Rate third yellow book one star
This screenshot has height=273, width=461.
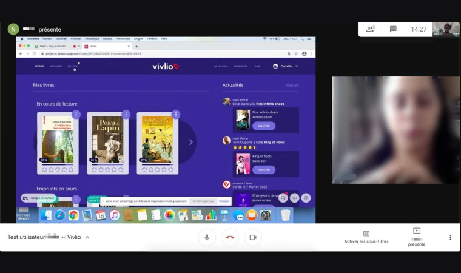pyautogui.click(x=144, y=170)
